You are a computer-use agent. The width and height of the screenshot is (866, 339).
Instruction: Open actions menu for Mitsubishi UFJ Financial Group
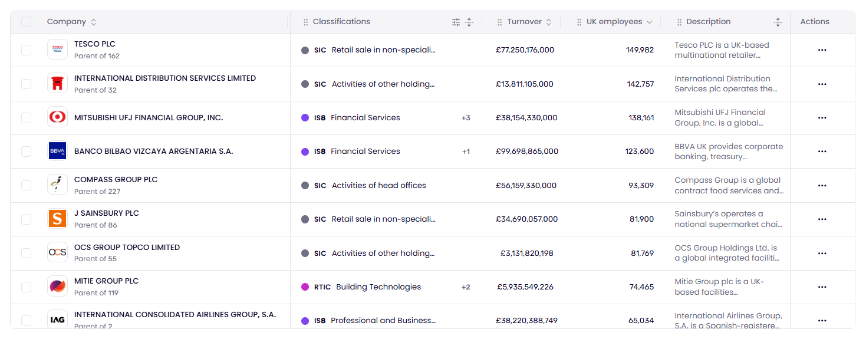[x=822, y=118]
